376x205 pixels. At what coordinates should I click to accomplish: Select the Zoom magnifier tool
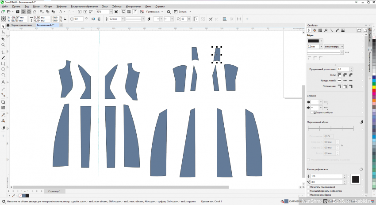[3, 45]
